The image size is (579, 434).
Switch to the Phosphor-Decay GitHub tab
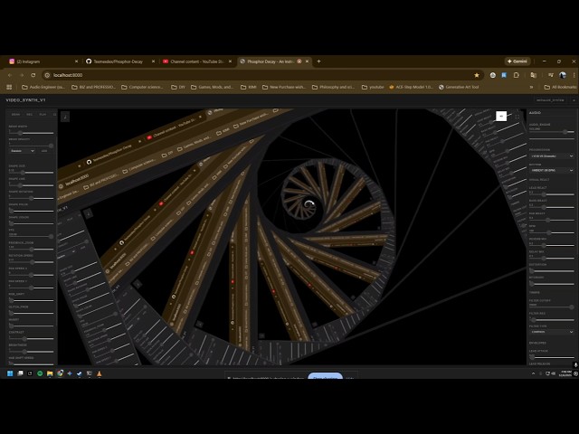click(119, 61)
